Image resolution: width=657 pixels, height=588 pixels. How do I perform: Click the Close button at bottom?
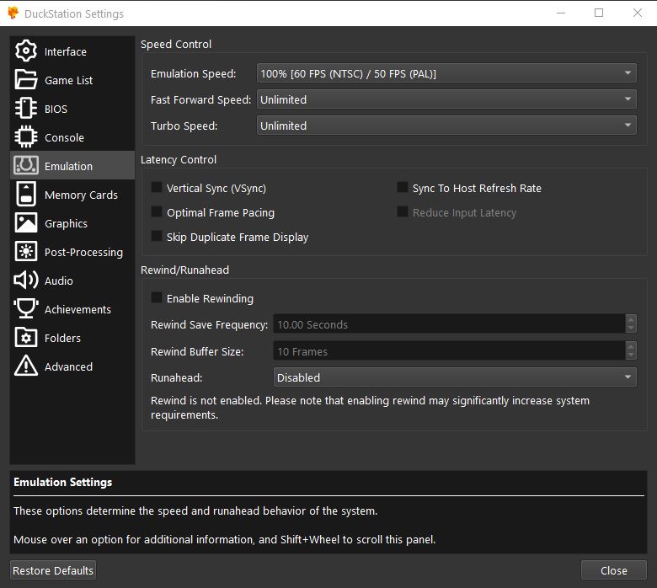click(x=613, y=570)
